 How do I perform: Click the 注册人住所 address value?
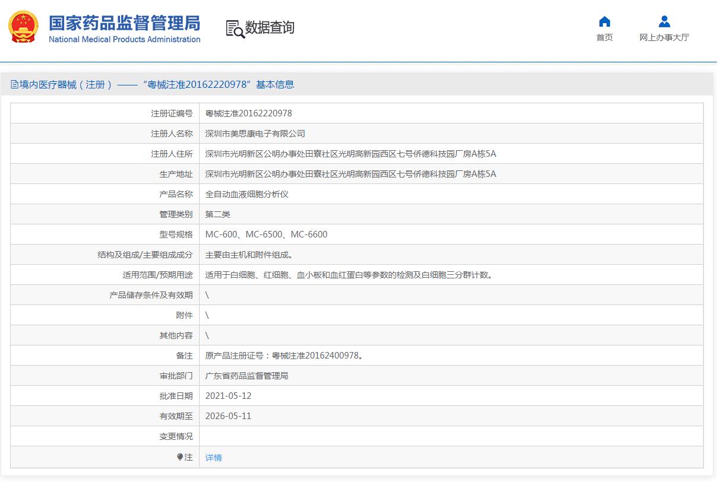pyautogui.click(x=350, y=154)
